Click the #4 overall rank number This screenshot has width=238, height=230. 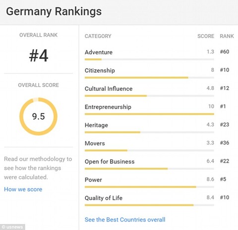[39, 56]
